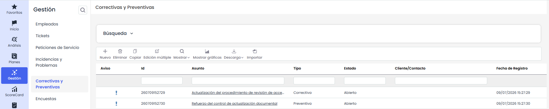Click the Importar icon

click(x=255, y=51)
